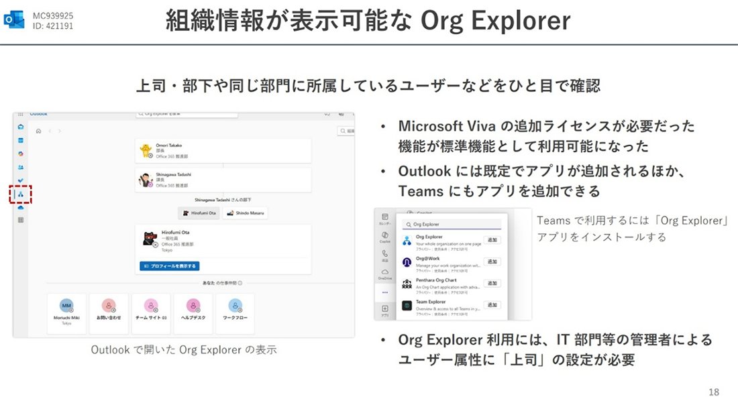Click Teams app search field with Org Explorer
Image resolution: width=738 pixels, height=409 pixels.
[452, 224]
